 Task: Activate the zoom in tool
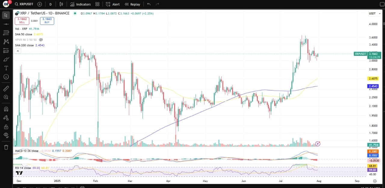[x=6, y=97]
